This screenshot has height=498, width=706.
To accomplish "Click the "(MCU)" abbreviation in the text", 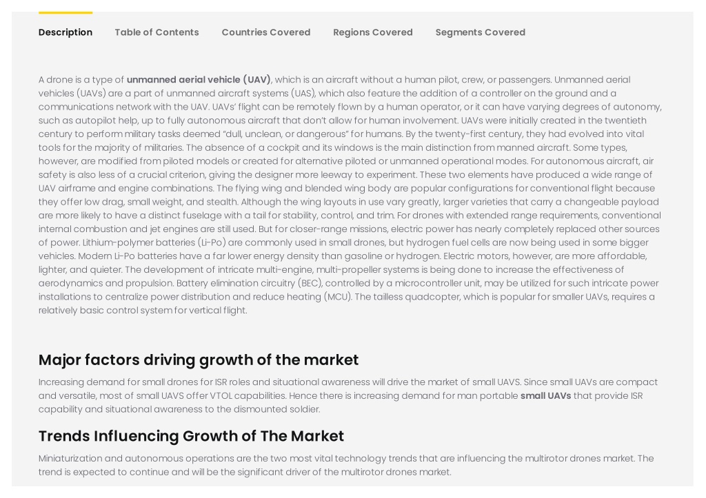I will pos(338,297).
